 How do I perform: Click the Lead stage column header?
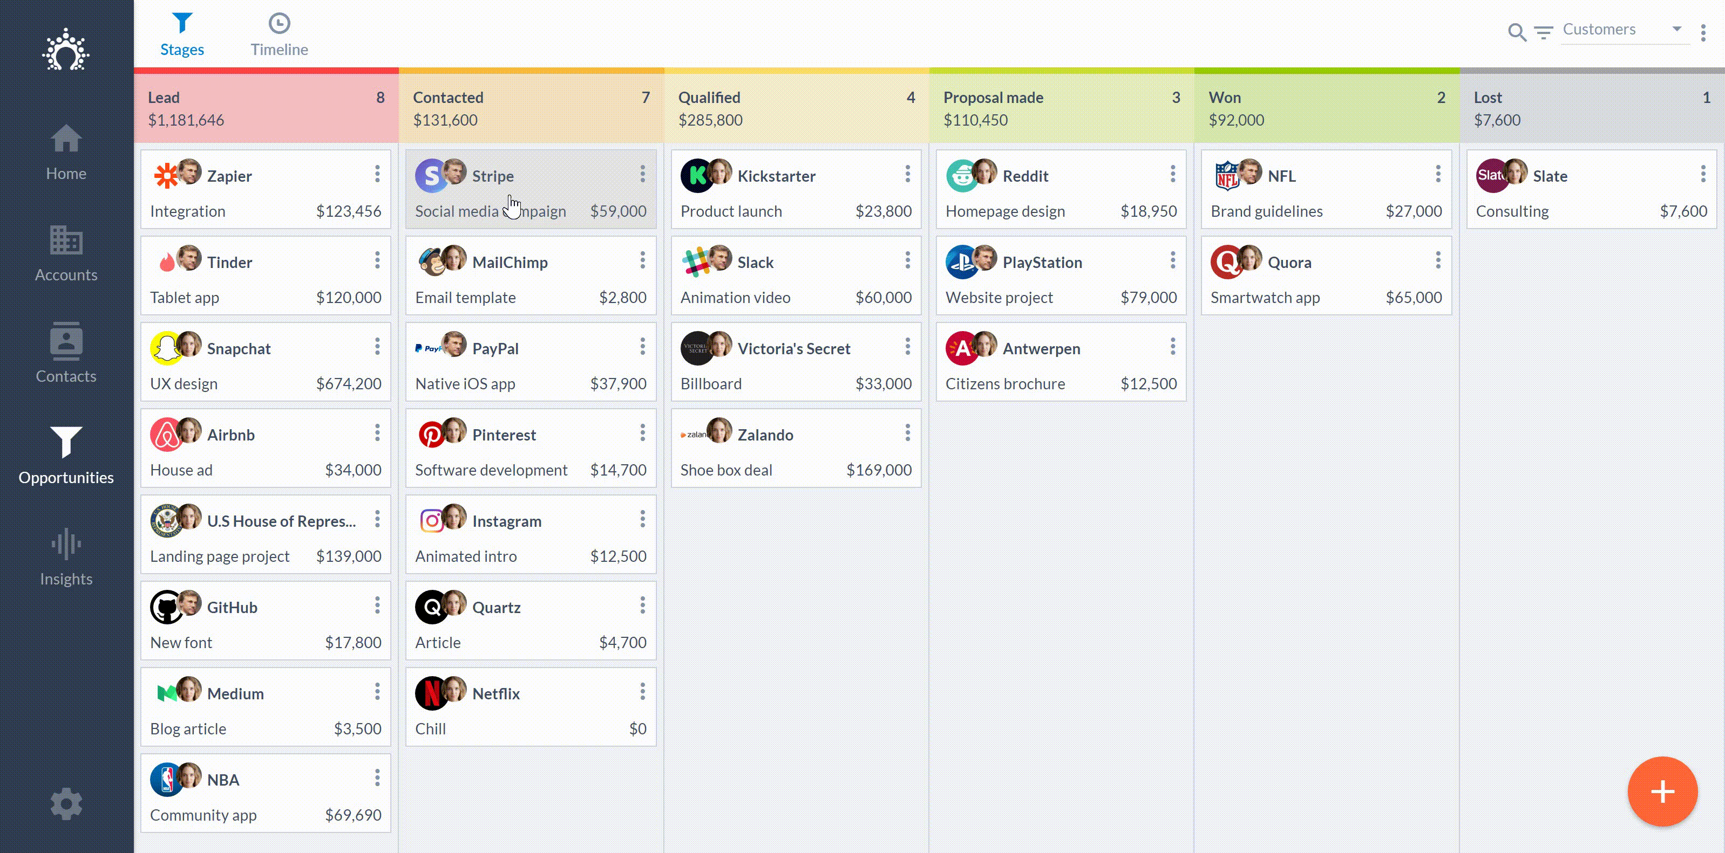(266, 108)
